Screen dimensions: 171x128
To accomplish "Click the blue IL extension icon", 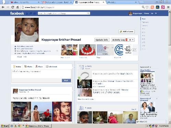I will pos(158,7).
